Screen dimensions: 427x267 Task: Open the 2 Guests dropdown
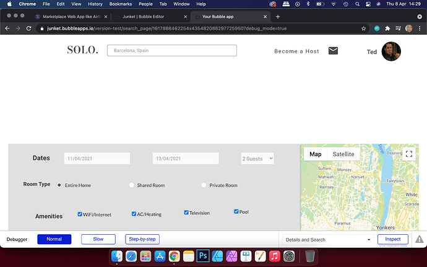tap(257, 159)
